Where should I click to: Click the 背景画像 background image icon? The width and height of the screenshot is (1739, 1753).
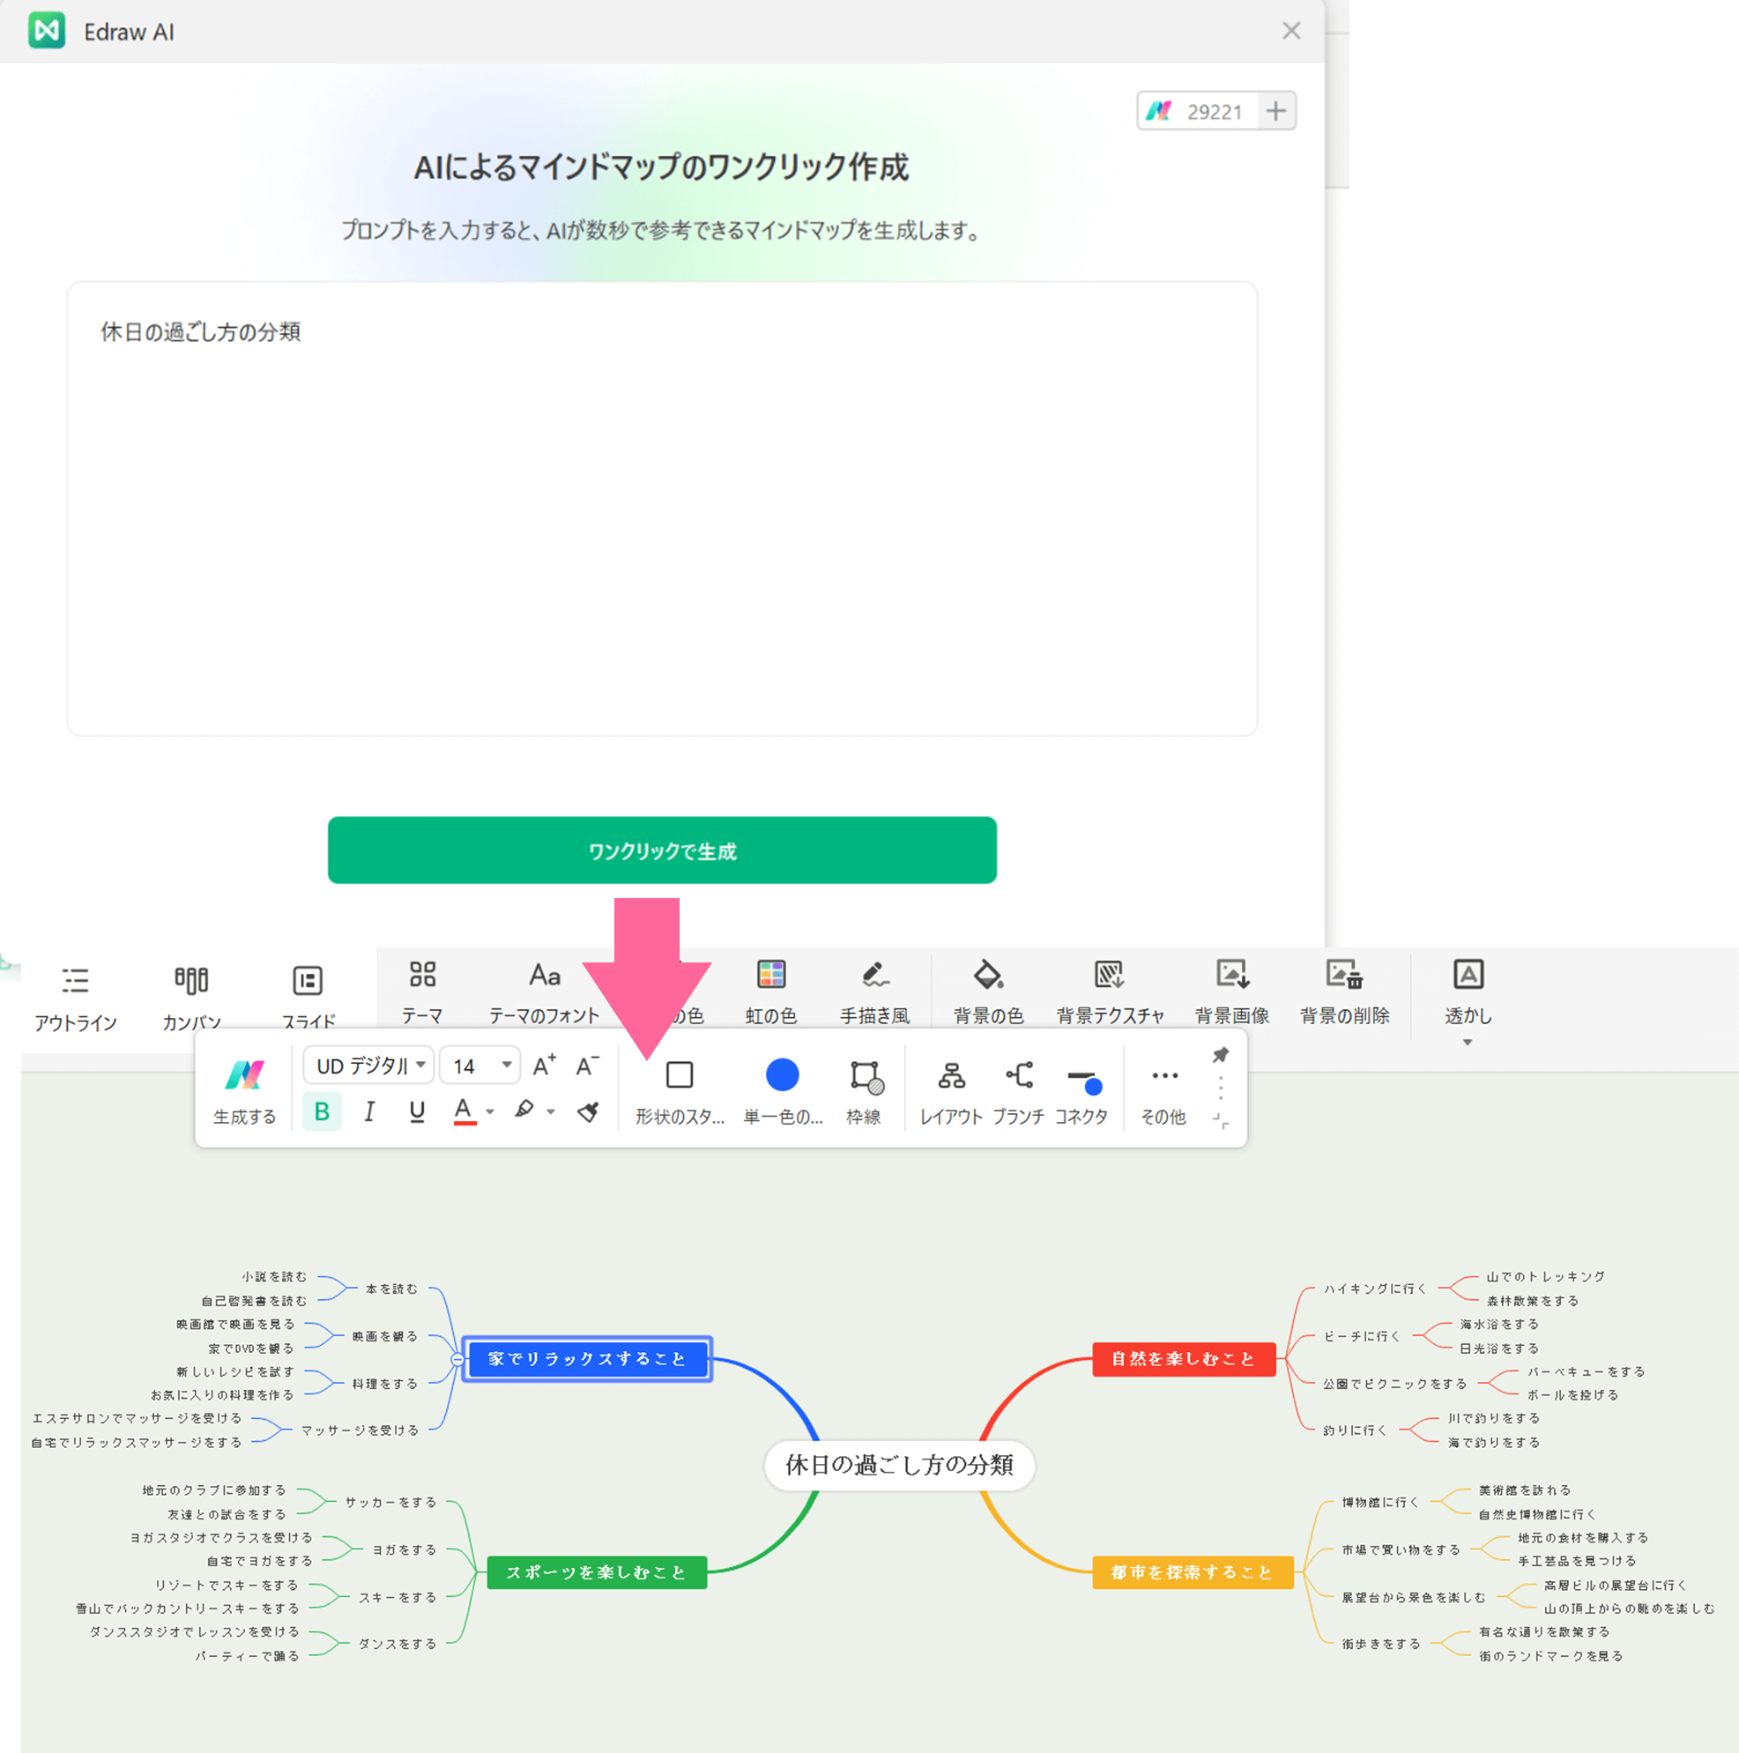(x=1231, y=975)
